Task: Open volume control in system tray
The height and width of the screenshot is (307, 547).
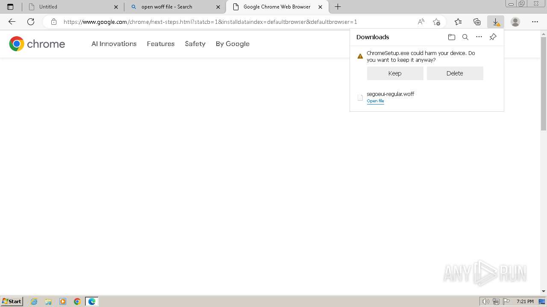Action: (486, 301)
